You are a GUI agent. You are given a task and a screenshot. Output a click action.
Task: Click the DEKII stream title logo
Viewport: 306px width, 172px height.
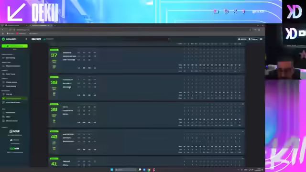coord(45,13)
